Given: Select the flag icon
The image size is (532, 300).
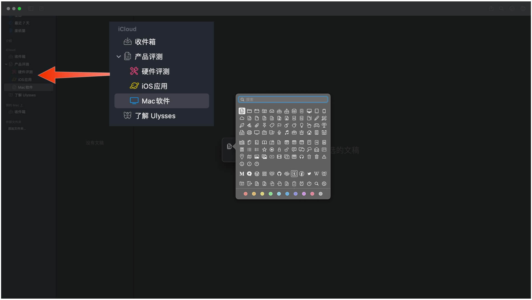Looking at the screenshot, I should click(x=279, y=125).
